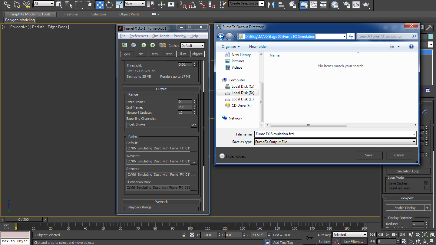
Task: Choose the Select Object arrow tool
Action: tap(59, 5)
